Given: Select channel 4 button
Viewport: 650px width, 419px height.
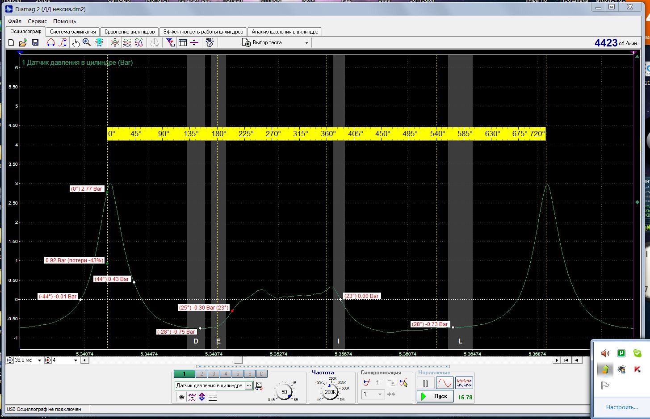Looking at the screenshot, I should tap(226, 374).
